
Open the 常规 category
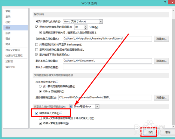click(x=8, y=11)
